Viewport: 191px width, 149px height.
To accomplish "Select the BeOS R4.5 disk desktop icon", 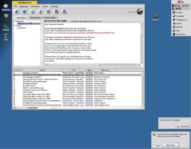I will [6, 7].
